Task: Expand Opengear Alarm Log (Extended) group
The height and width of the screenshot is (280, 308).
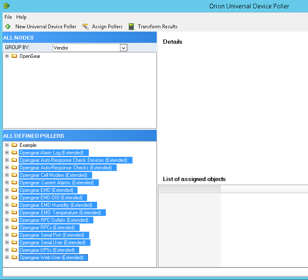Action: (x=7, y=153)
